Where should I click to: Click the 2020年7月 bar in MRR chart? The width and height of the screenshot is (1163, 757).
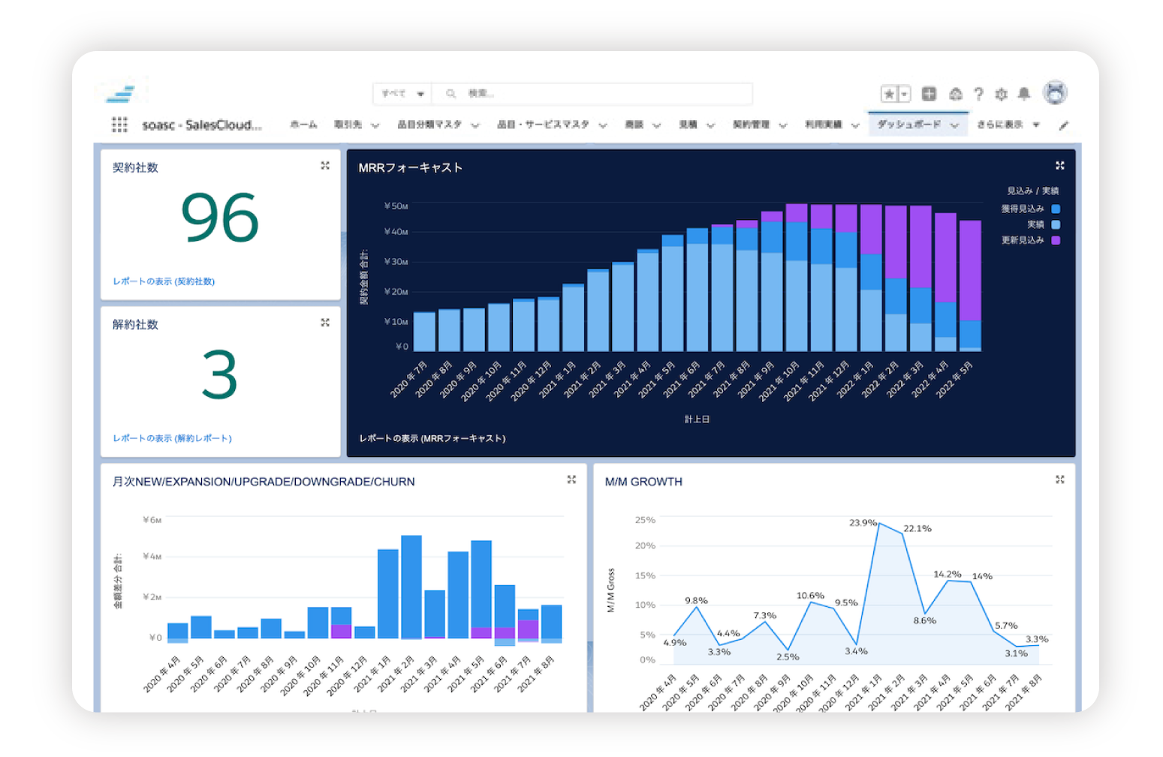424,332
